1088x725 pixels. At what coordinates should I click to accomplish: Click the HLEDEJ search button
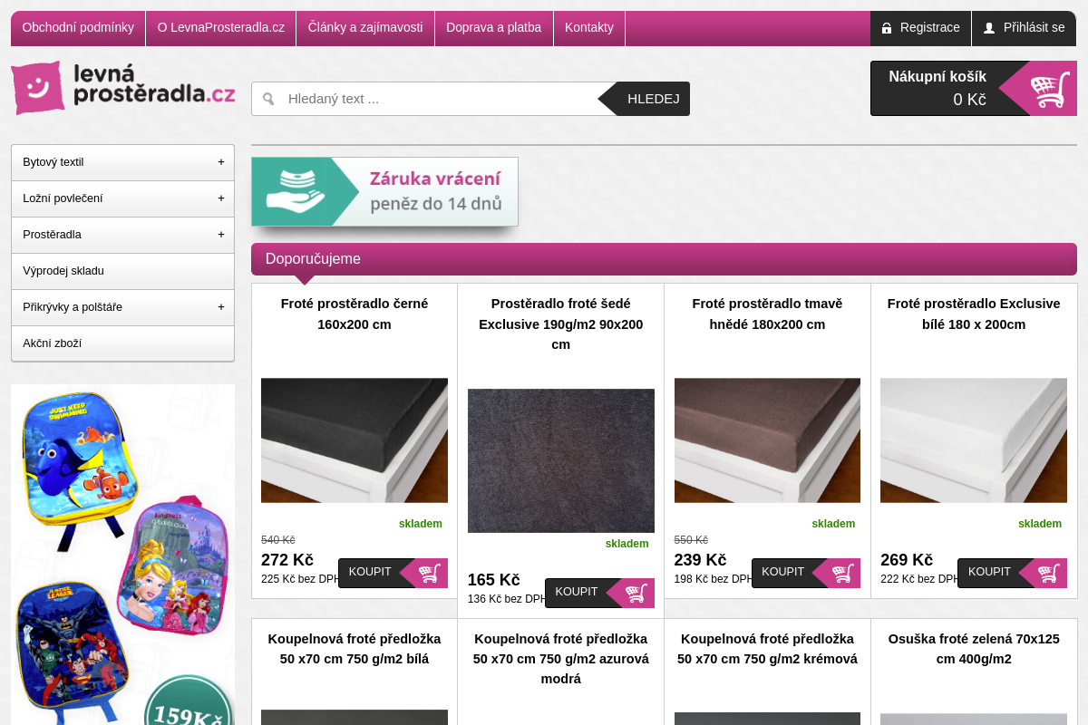645,99
